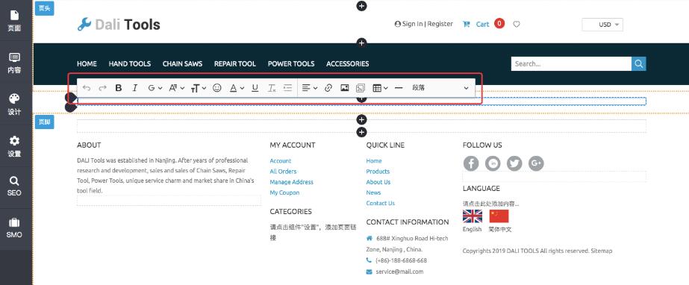Click the Twitter follow icon
The height and width of the screenshot is (285, 689).
click(514, 163)
